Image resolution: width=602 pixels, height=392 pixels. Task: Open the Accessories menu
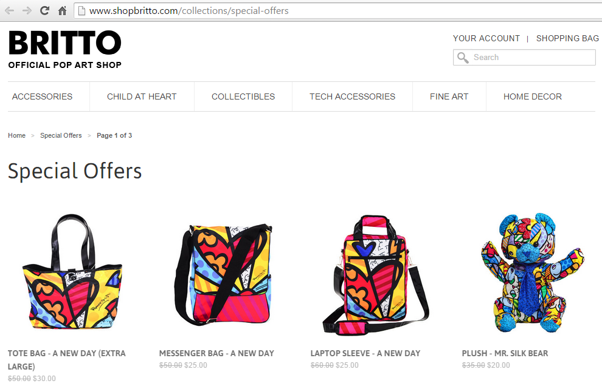(42, 96)
